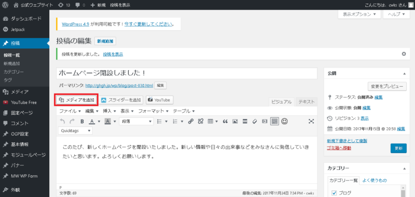The image size is (415, 197).
Task: Click the clear formatting eraser icon
Action: click(255, 122)
